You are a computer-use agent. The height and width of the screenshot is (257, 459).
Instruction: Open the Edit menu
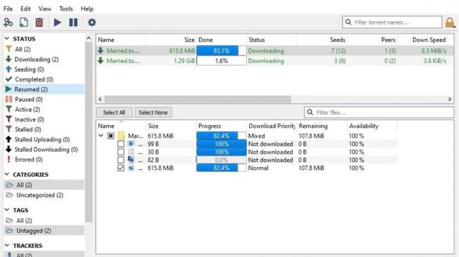pyautogui.click(x=25, y=8)
